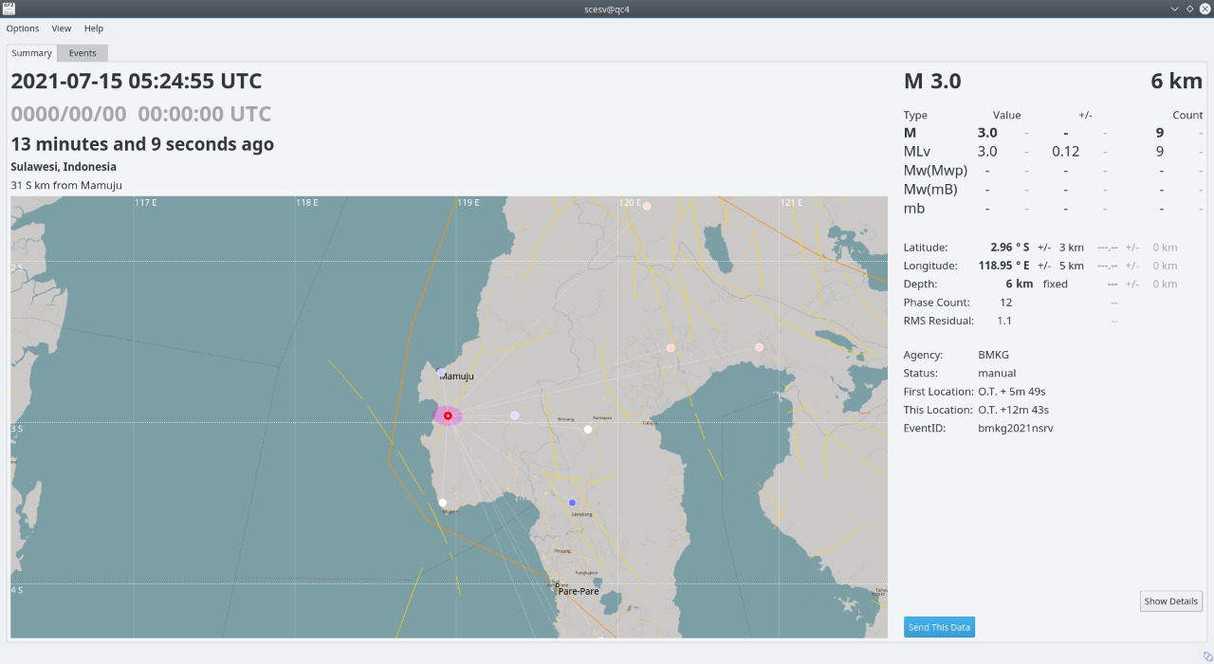Select the Summary tab

31,53
